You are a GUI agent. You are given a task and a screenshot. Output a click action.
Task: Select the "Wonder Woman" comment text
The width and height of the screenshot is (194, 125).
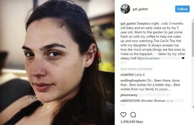pos(153,101)
